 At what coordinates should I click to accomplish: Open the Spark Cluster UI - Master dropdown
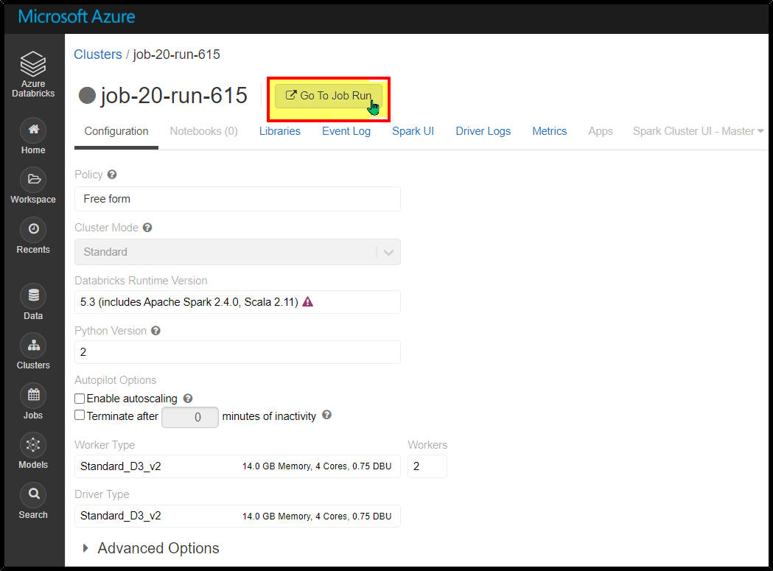click(696, 130)
